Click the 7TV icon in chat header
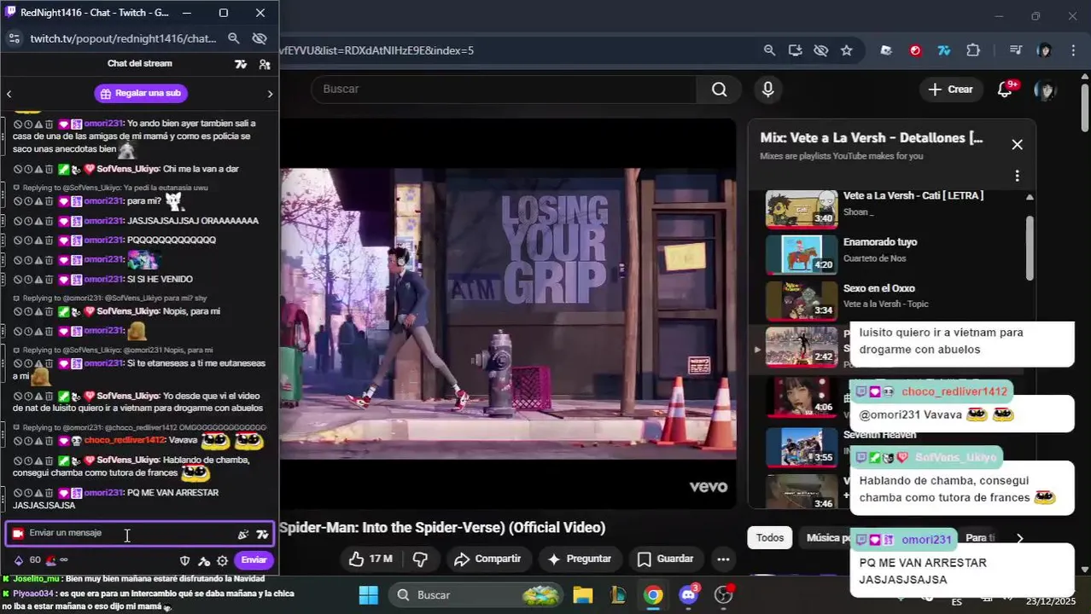The height and width of the screenshot is (614, 1091). [x=241, y=64]
